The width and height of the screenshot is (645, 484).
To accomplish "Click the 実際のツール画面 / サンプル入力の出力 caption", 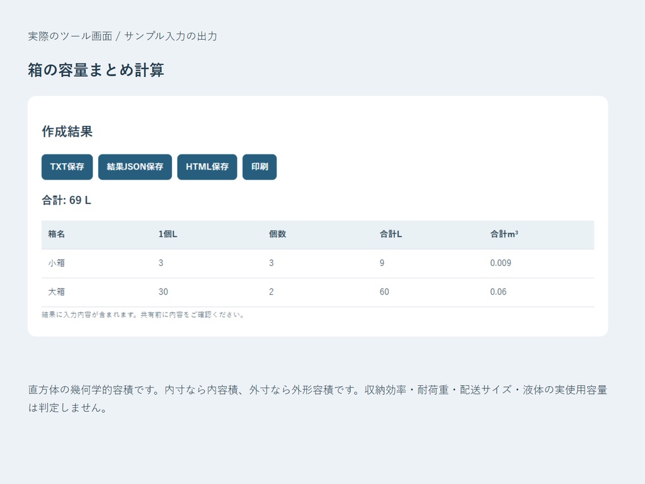I will point(123,36).
